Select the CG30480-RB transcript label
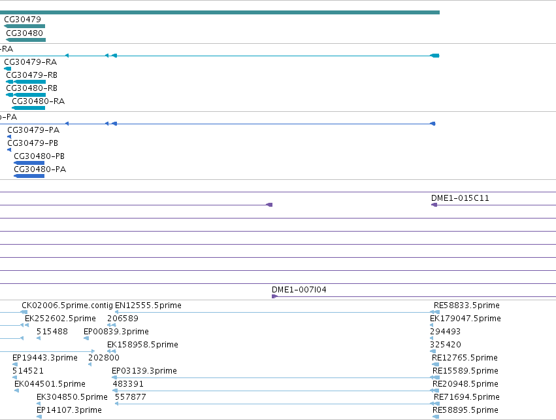Viewport: 556px width, 420px height. point(31,88)
